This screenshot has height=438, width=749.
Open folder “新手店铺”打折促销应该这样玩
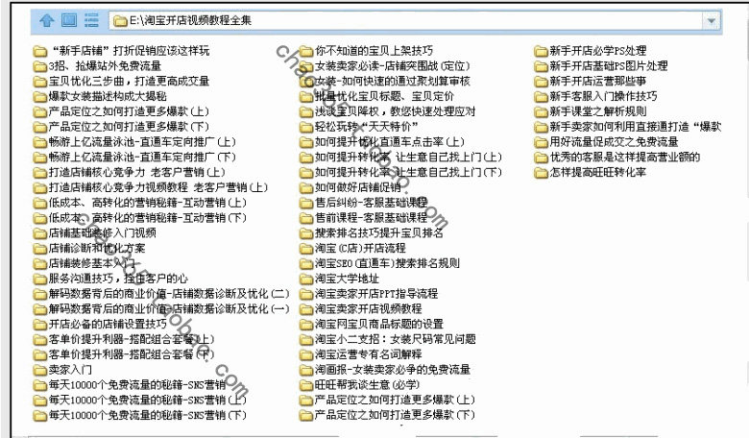point(122,51)
